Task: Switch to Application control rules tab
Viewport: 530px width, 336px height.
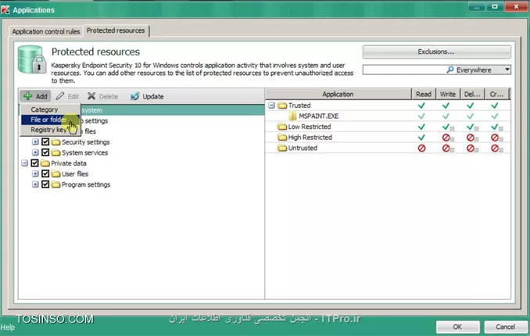Action: [x=46, y=31]
